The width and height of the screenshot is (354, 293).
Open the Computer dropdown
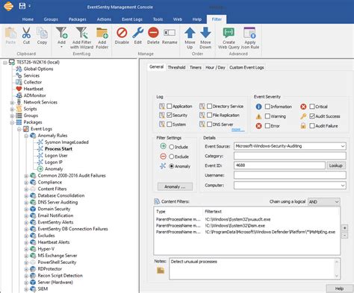pos(343,186)
